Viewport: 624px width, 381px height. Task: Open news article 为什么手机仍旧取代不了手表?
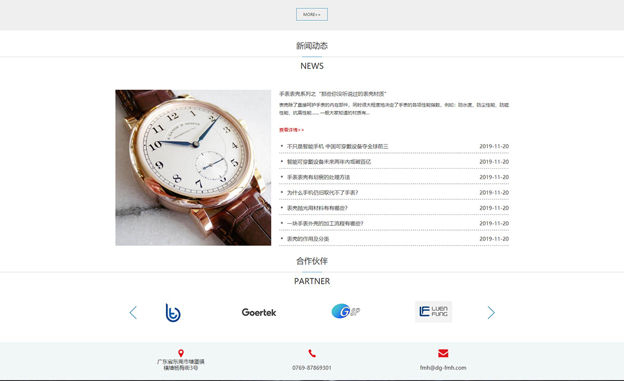325,193
